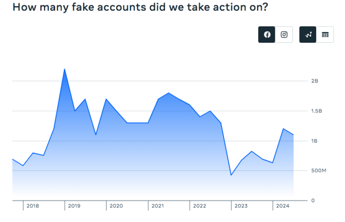Click the 2023 x-axis label
The image size is (345, 222).
[241, 206]
